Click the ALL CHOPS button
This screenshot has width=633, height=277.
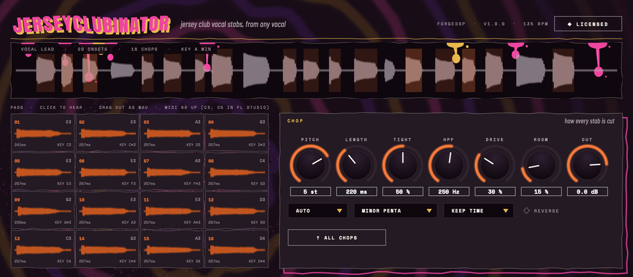tap(337, 238)
